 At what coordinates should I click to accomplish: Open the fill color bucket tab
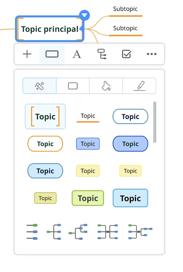coord(106,86)
